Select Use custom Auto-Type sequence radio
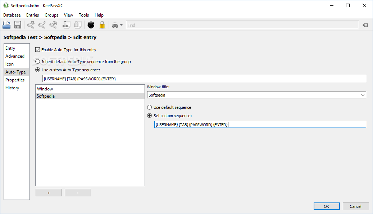Viewport: 373px width, 214px height. click(x=37, y=70)
